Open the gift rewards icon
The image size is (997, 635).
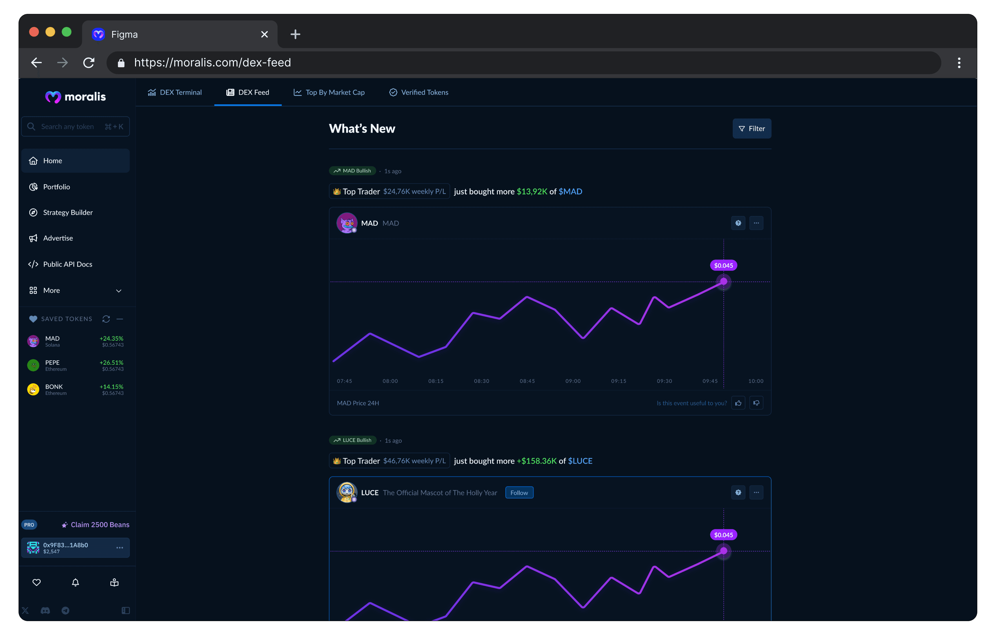tap(114, 583)
